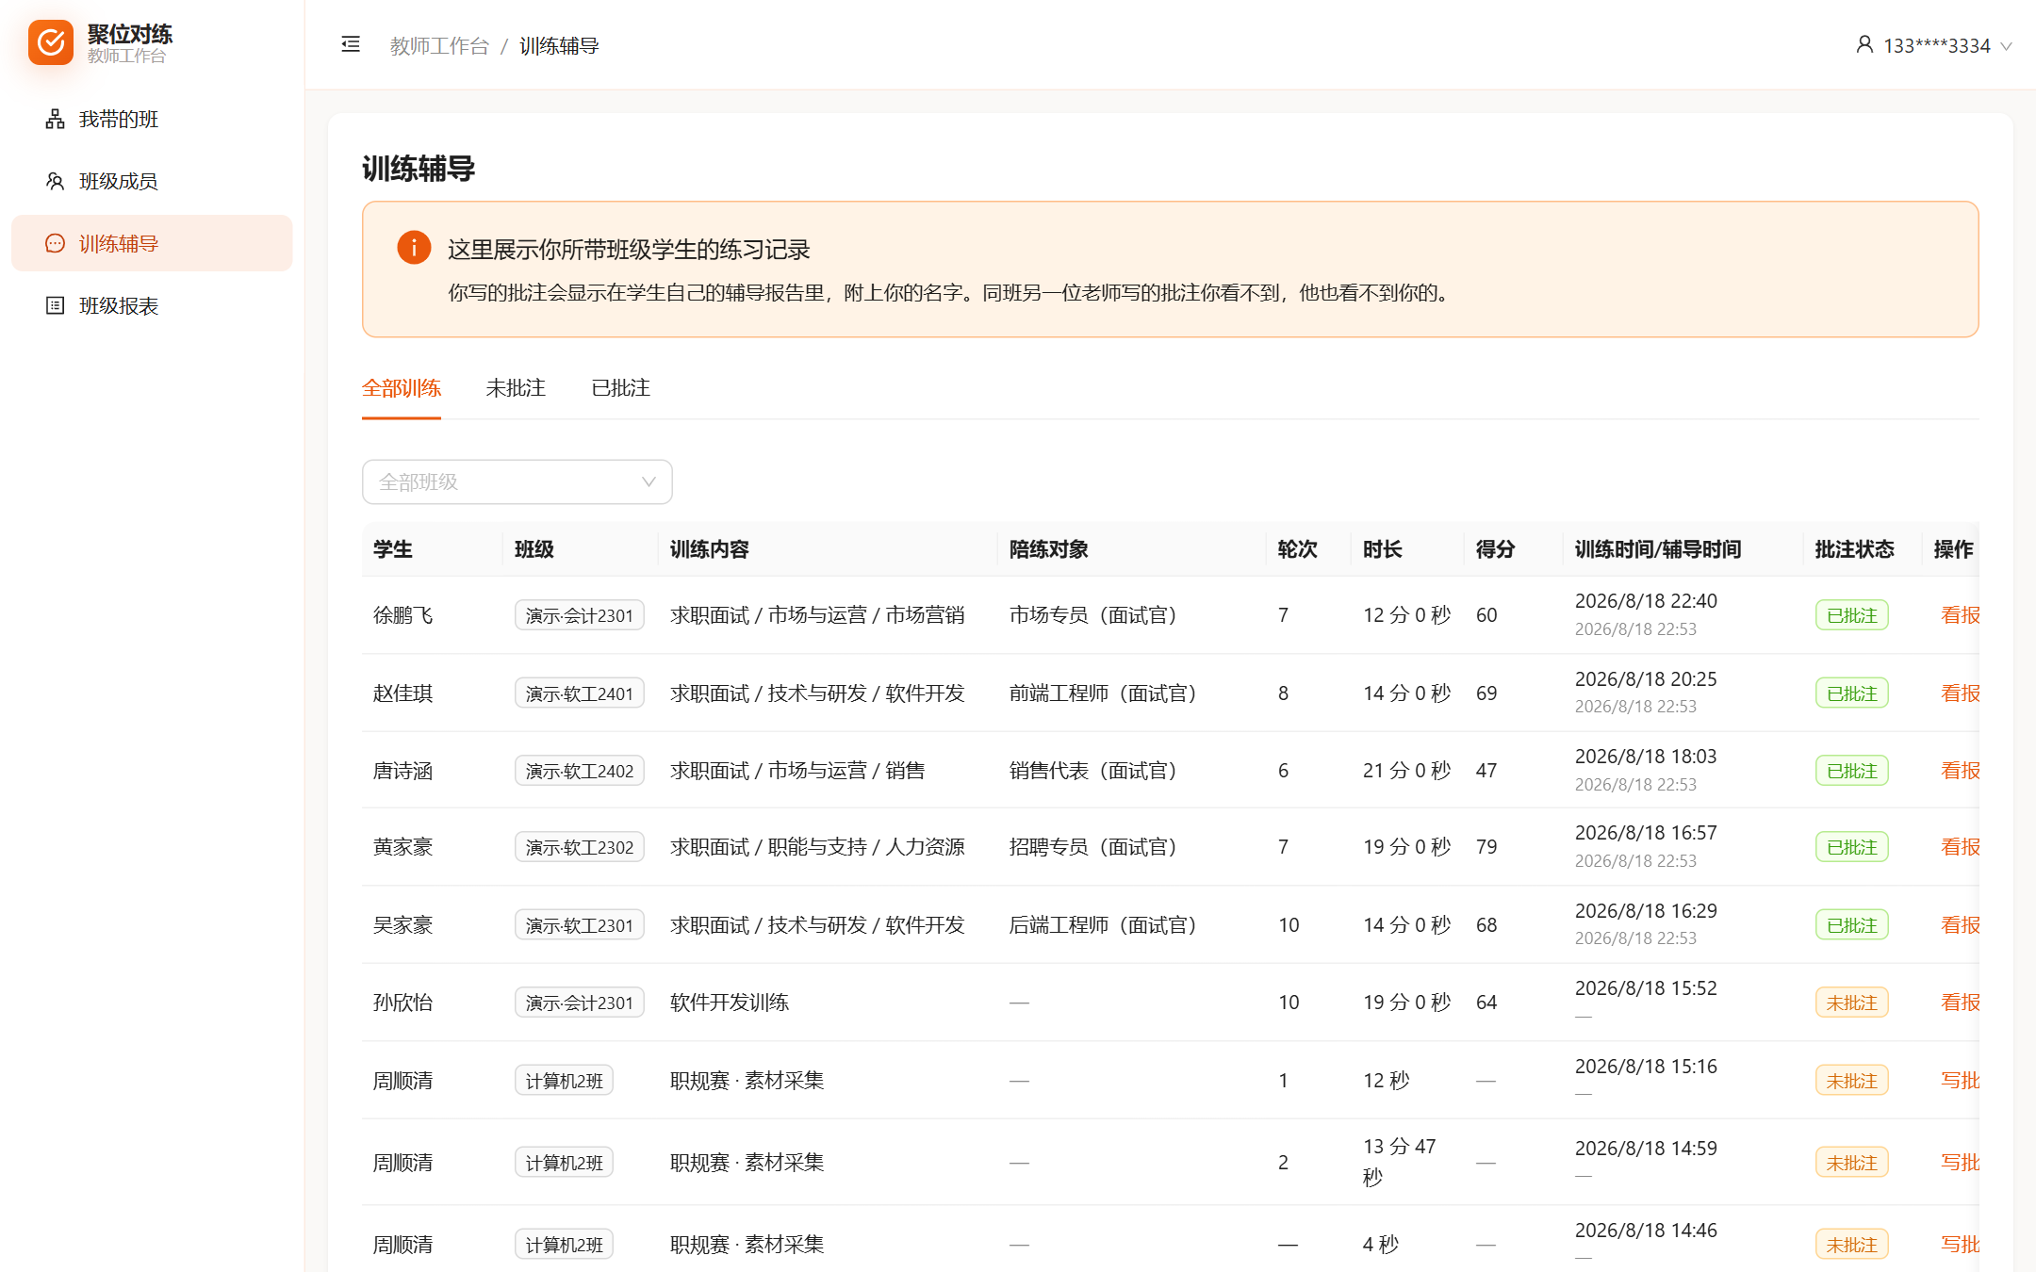
Task: Click the 训练辅导 chat bubble icon
Action: click(56, 243)
